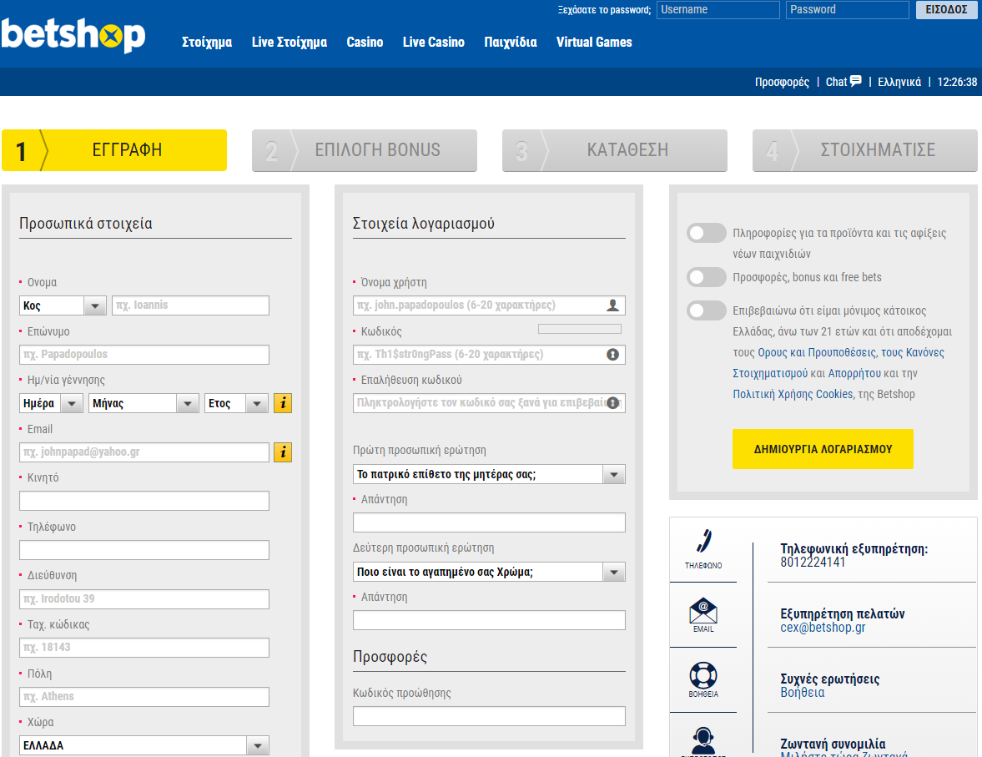Screen dimensions: 982x757
Task: Click the Διεύθυνση address field
Action: tap(144, 599)
